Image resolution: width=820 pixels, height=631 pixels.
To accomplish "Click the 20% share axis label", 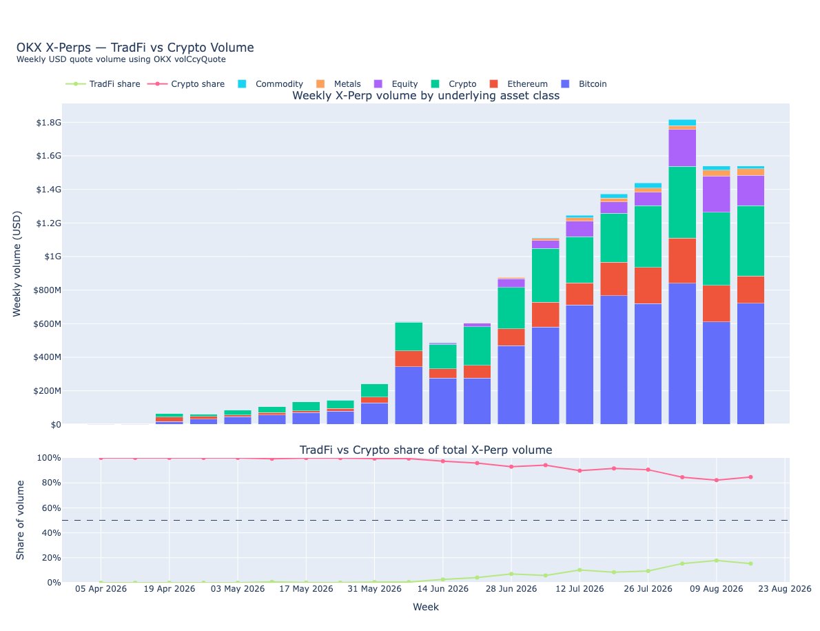I will (x=51, y=558).
